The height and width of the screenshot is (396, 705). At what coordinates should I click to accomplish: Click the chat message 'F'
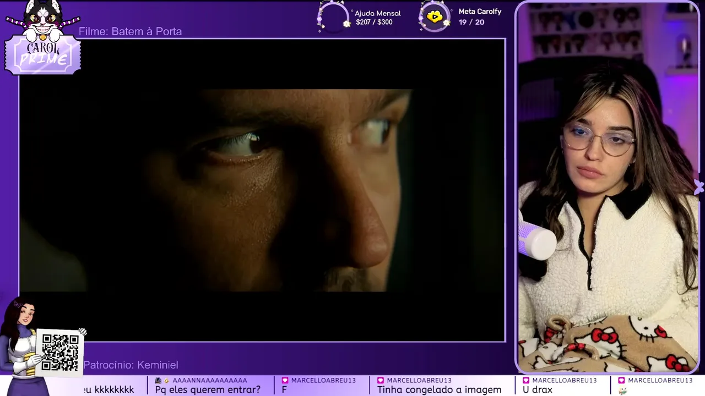(x=284, y=390)
